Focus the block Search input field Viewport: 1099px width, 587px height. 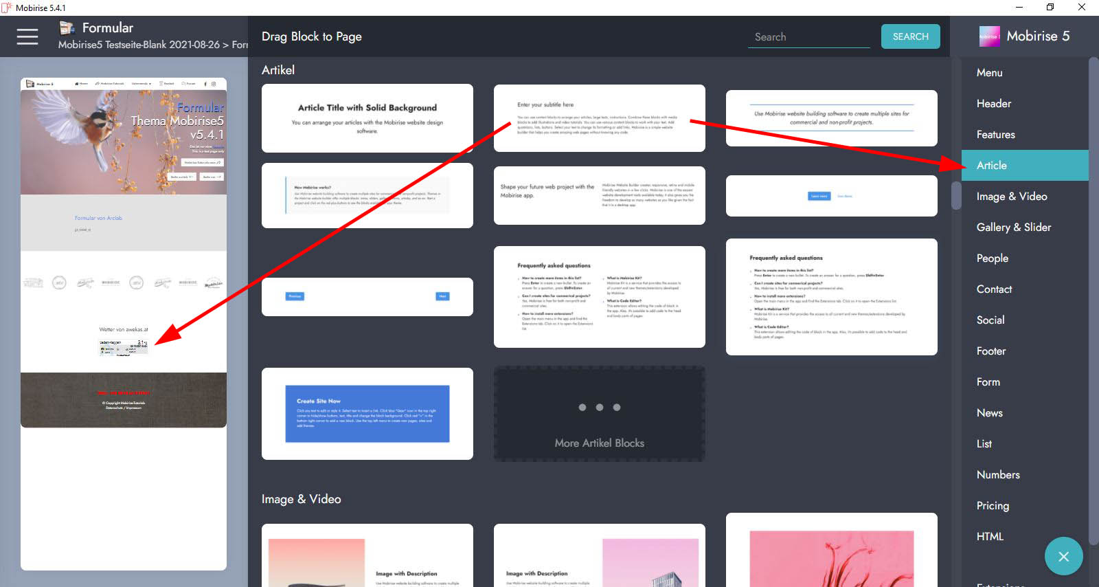(x=808, y=37)
